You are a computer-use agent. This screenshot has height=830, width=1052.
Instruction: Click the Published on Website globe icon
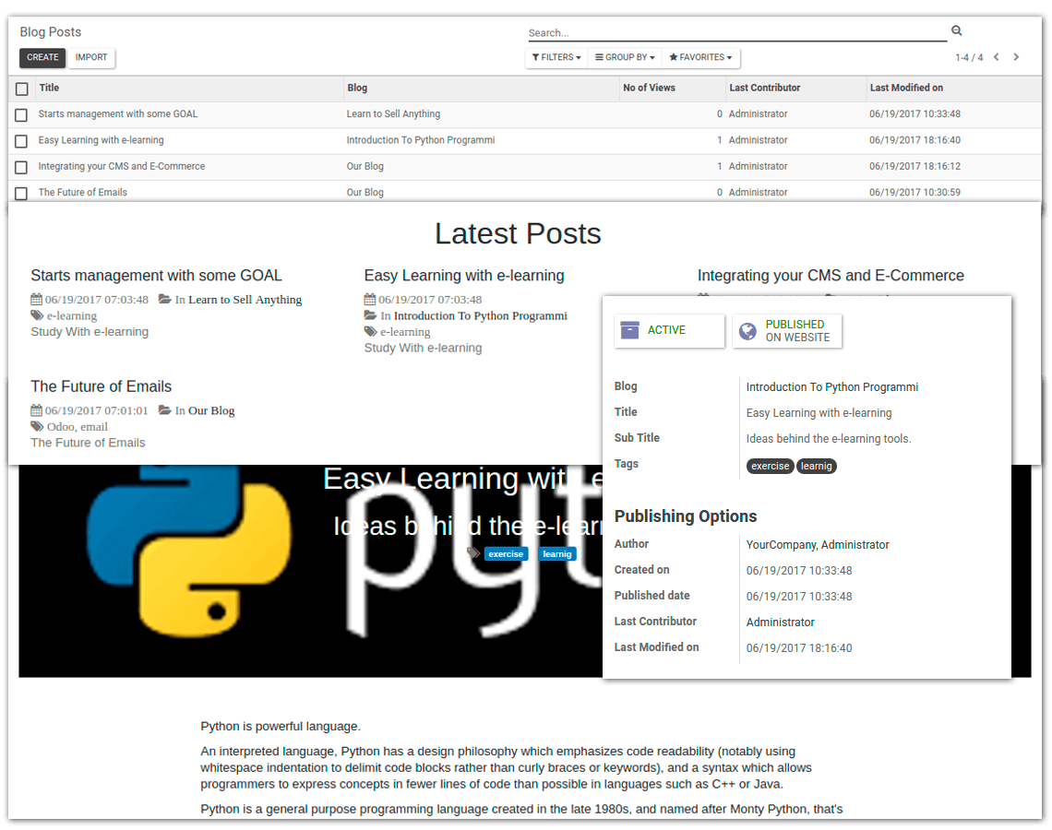point(748,330)
